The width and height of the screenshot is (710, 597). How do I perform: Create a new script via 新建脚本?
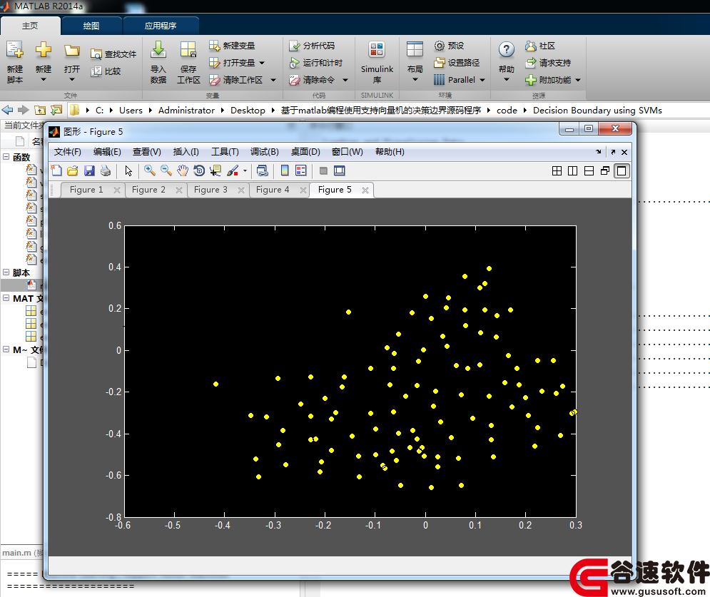coord(15,62)
